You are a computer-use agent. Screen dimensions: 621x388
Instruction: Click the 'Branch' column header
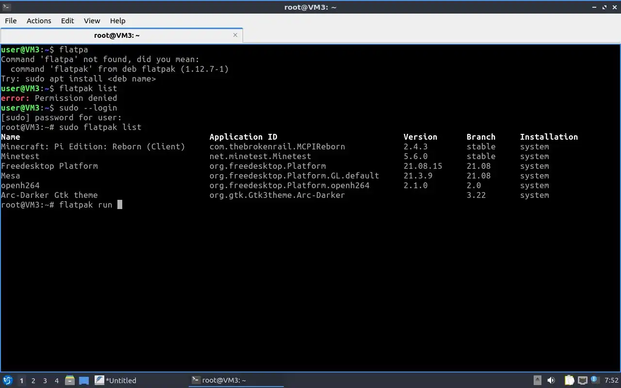click(481, 137)
